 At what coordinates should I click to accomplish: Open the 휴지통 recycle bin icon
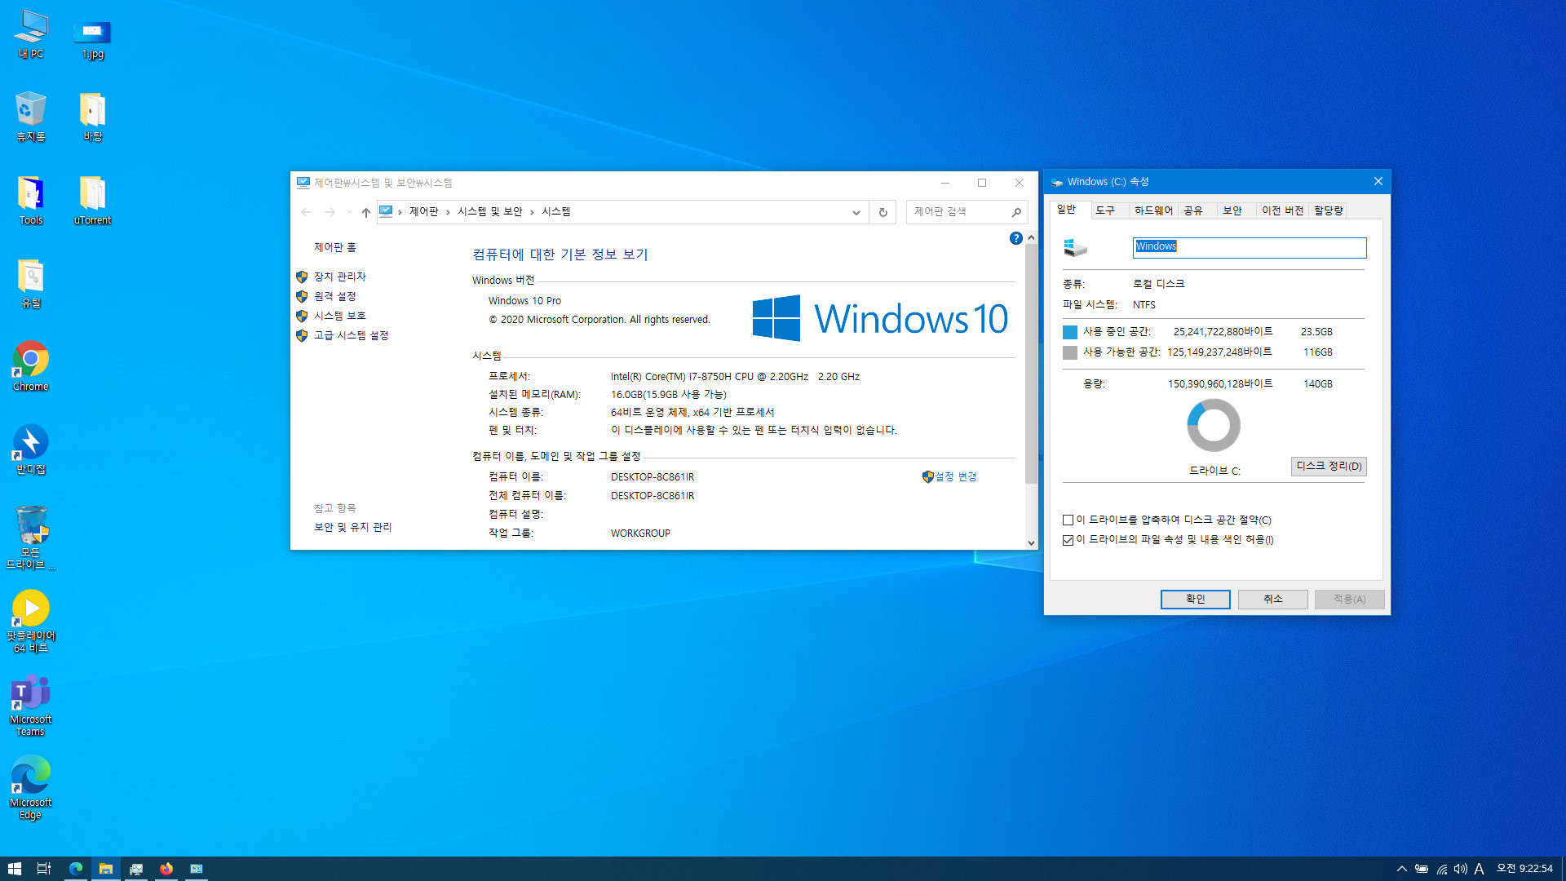pyautogui.click(x=31, y=117)
